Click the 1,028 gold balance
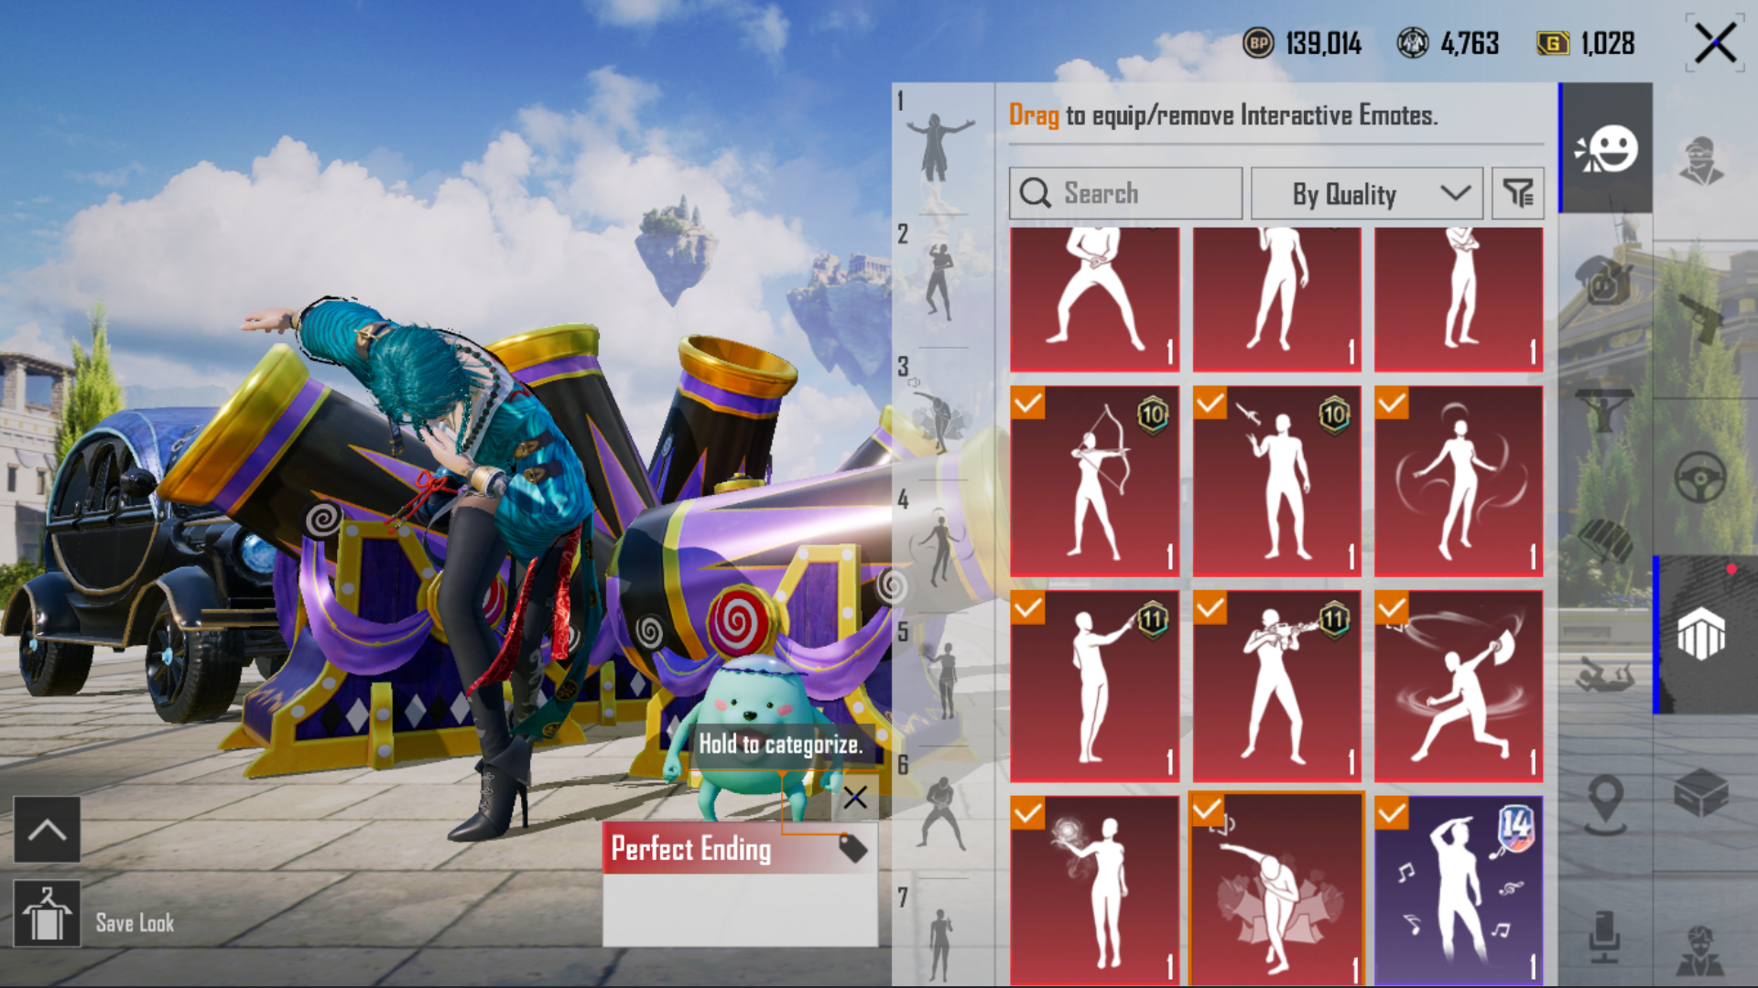Screen dimensions: 1758x988 pos(1608,43)
